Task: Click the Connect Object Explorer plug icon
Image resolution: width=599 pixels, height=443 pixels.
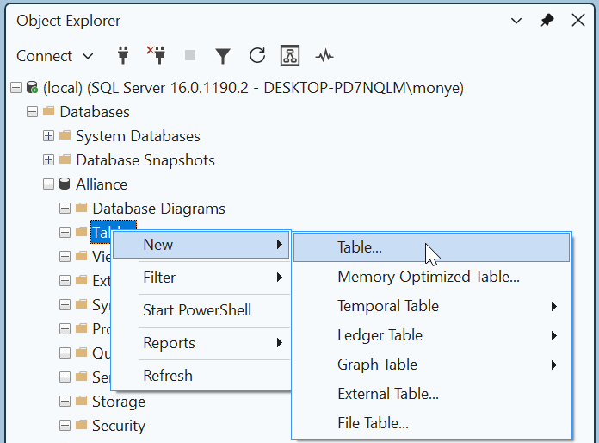Action: (x=123, y=55)
